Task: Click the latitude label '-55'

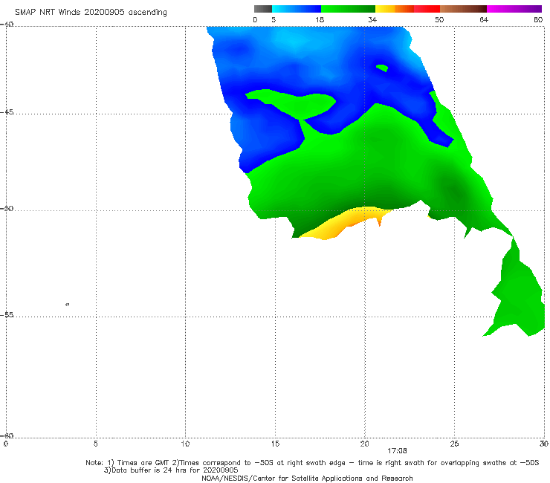Action: (x=7, y=315)
